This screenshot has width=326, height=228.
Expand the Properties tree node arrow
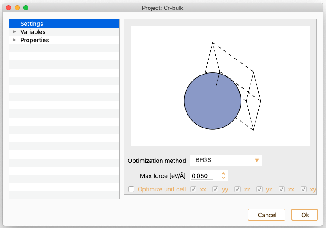(x=14, y=40)
